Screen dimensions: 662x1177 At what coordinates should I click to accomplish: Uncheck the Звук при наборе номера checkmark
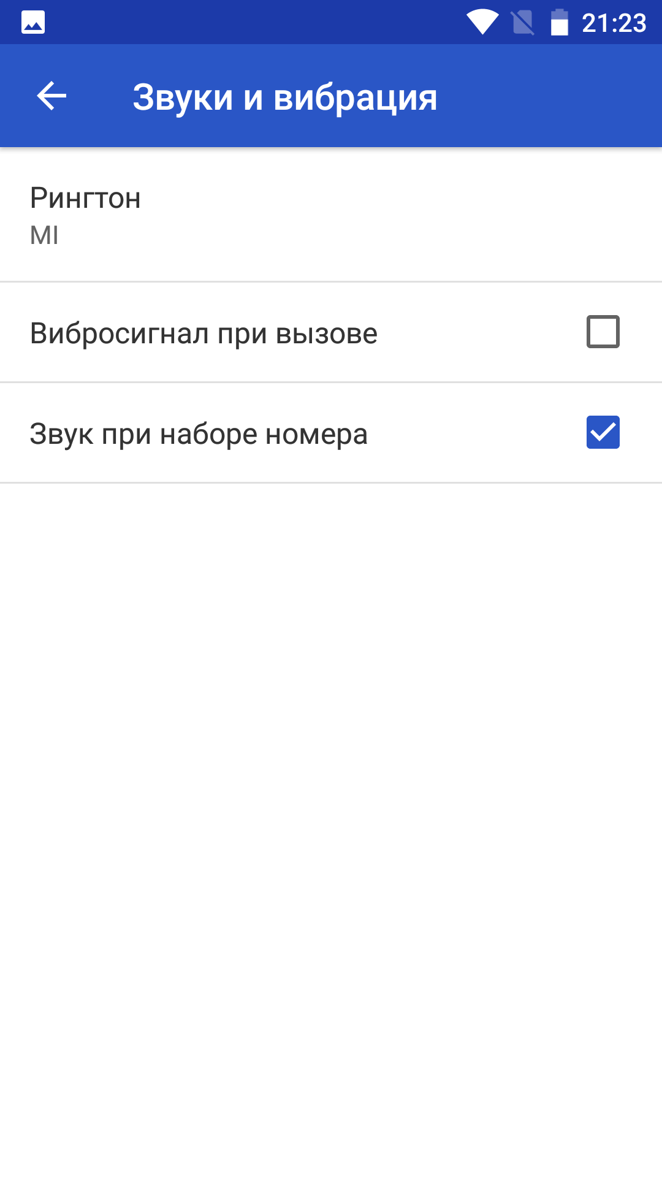click(x=603, y=432)
